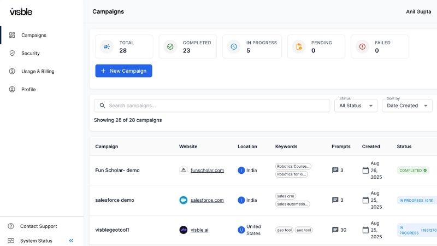
Task: Click the prompts chat icon for visblegeotool1
Action: [335, 230]
